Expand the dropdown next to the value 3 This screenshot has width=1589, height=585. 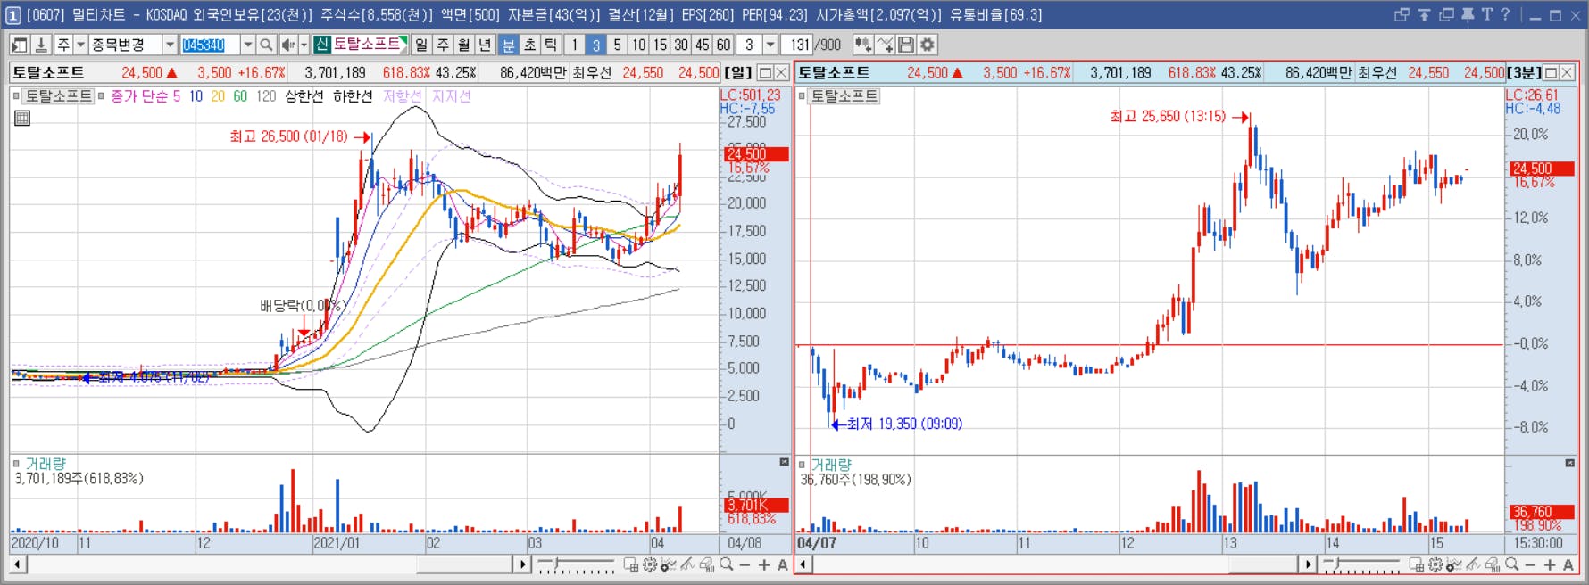[770, 45]
